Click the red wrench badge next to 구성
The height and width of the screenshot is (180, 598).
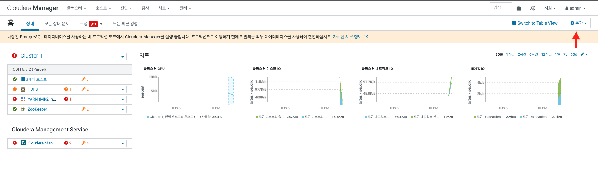[x=93, y=24]
